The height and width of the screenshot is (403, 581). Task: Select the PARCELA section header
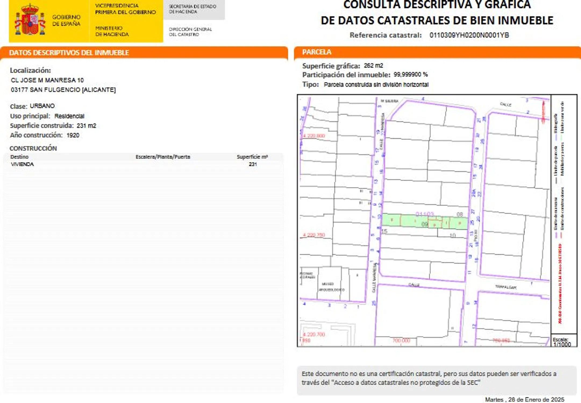[x=317, y=52]
